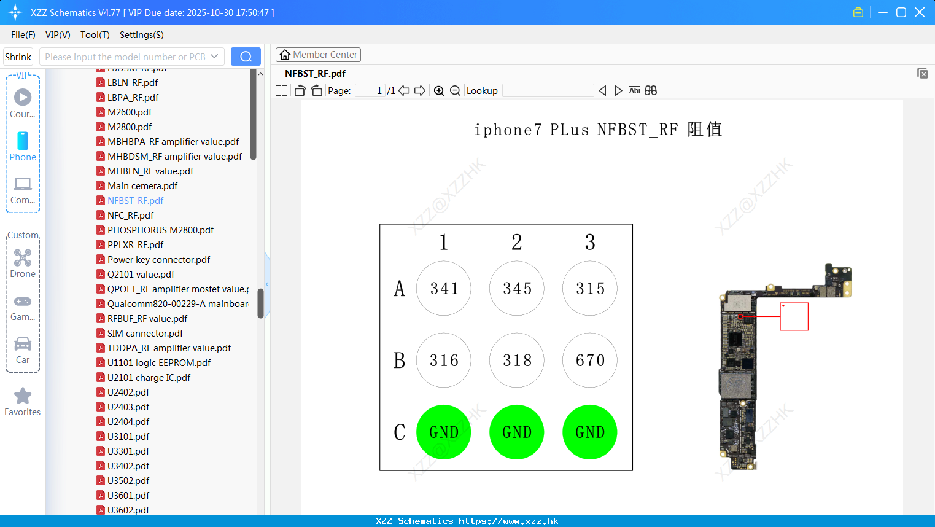Select the Phone category in sidebar
This screenshot has height=527, width=935.
(23, 147)
